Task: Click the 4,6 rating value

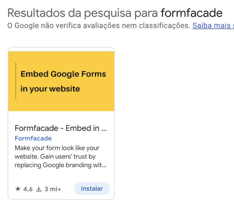Action: tap(28, 189)
